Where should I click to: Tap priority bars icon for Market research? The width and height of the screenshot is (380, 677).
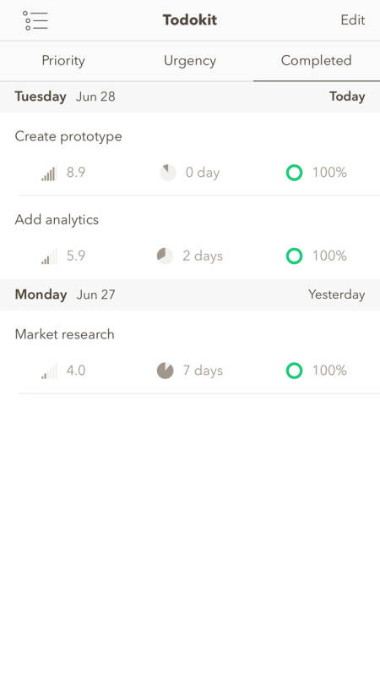(49, 372)
